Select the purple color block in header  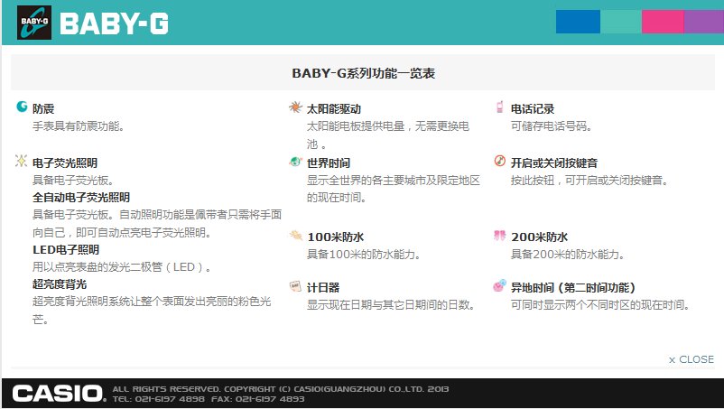[704, 22]
